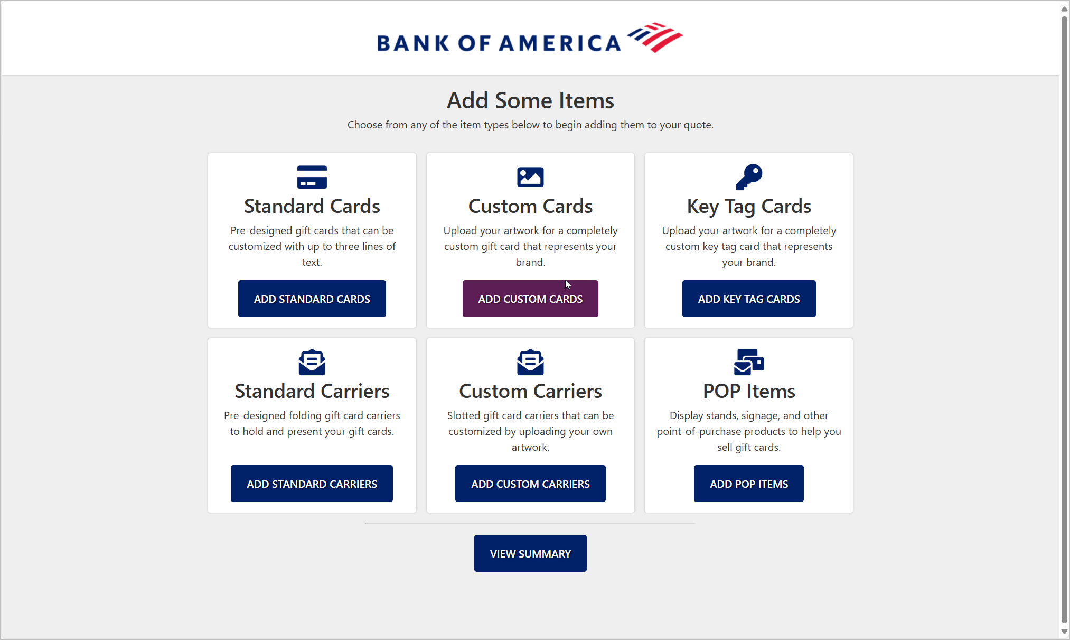Viewport: 1070px width, 640px height.
Task: Click the Add Custom Cards button
Action: click(x=530, y=299)
